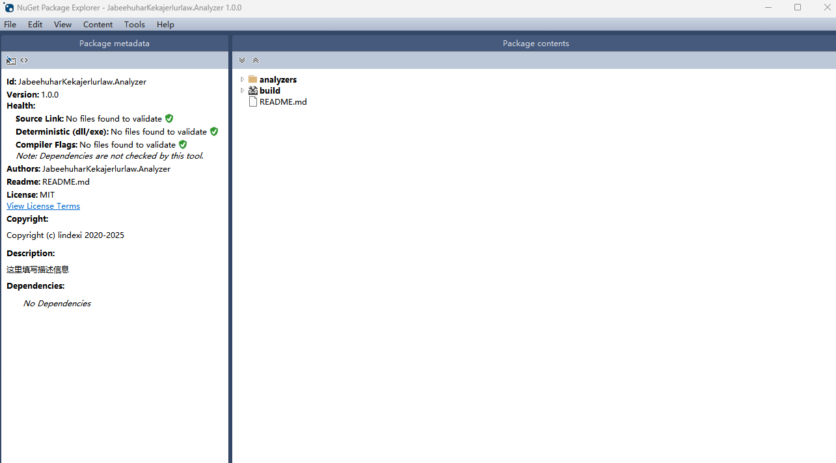Click the No Dependencies text
Viewport: 836px width, 463px height.
coord(57,304)
